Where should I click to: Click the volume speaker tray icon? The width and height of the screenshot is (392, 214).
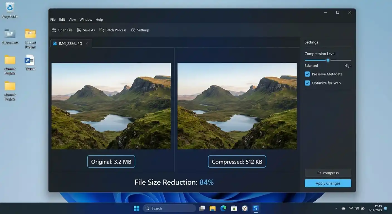pos(357,208)
